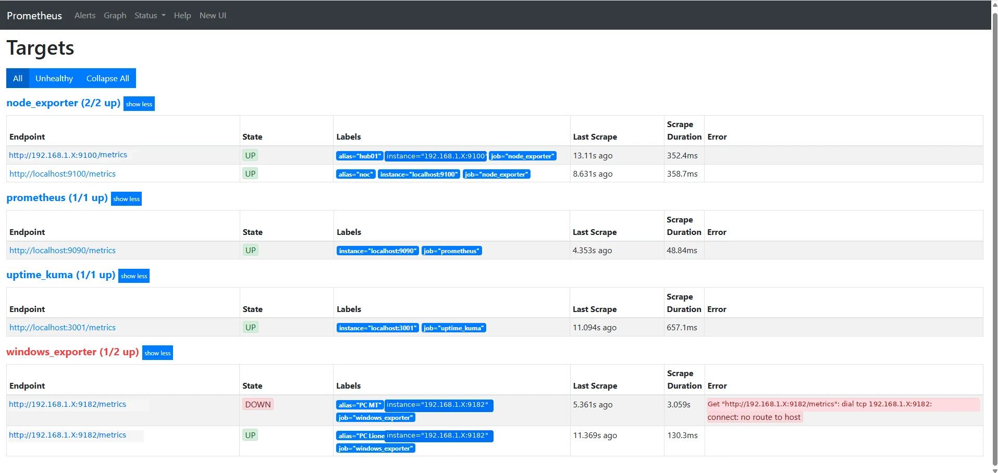This screenshot has width=998, height=473.
Task: Click the 657.1ms scrape duration
Action: click(682, 328)
